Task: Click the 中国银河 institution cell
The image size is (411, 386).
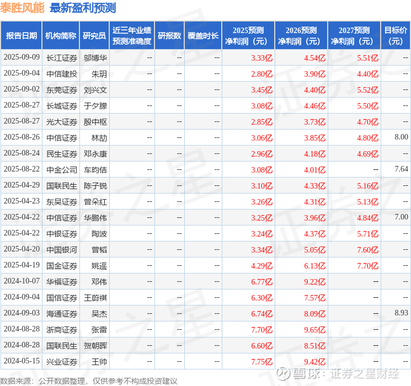Action: [x=62, y=250]
